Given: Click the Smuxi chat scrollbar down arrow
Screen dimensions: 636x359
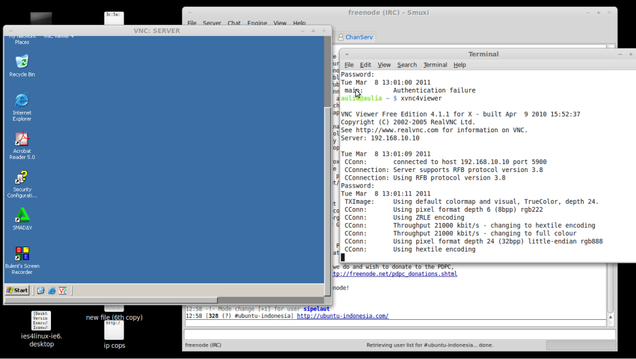Looking at the screenshot, I should (x=611, y=323).
